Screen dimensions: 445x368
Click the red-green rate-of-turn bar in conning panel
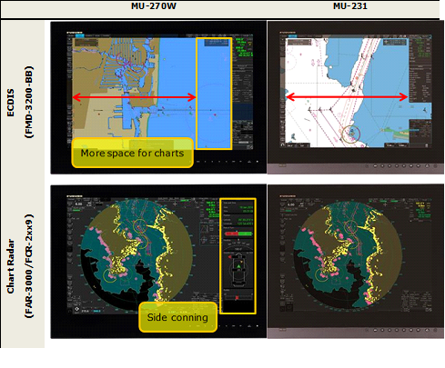pyautogui.click(x=238, y=234)
